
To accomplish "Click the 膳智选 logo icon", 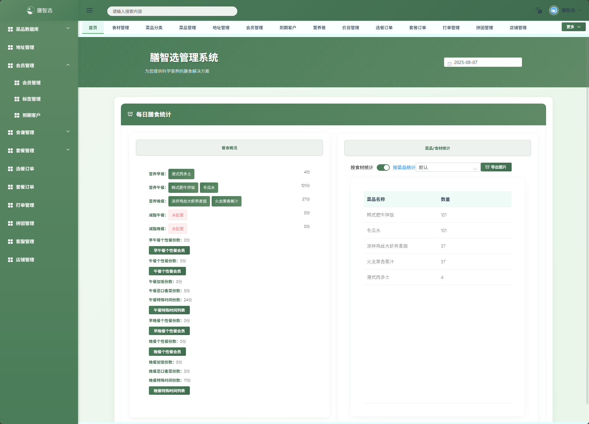I will click(x=30, y=10).
